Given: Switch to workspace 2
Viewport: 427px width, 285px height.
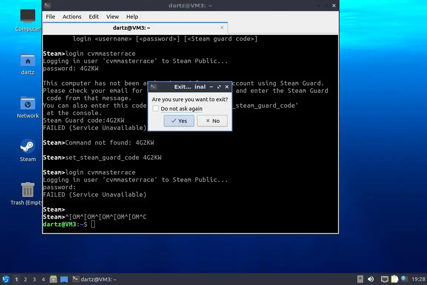Looking at the screenshot, I should click(x=25, y=279).
